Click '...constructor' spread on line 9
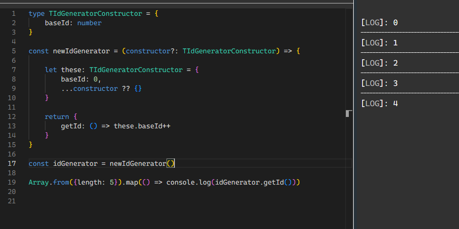 tap(89, 88)
